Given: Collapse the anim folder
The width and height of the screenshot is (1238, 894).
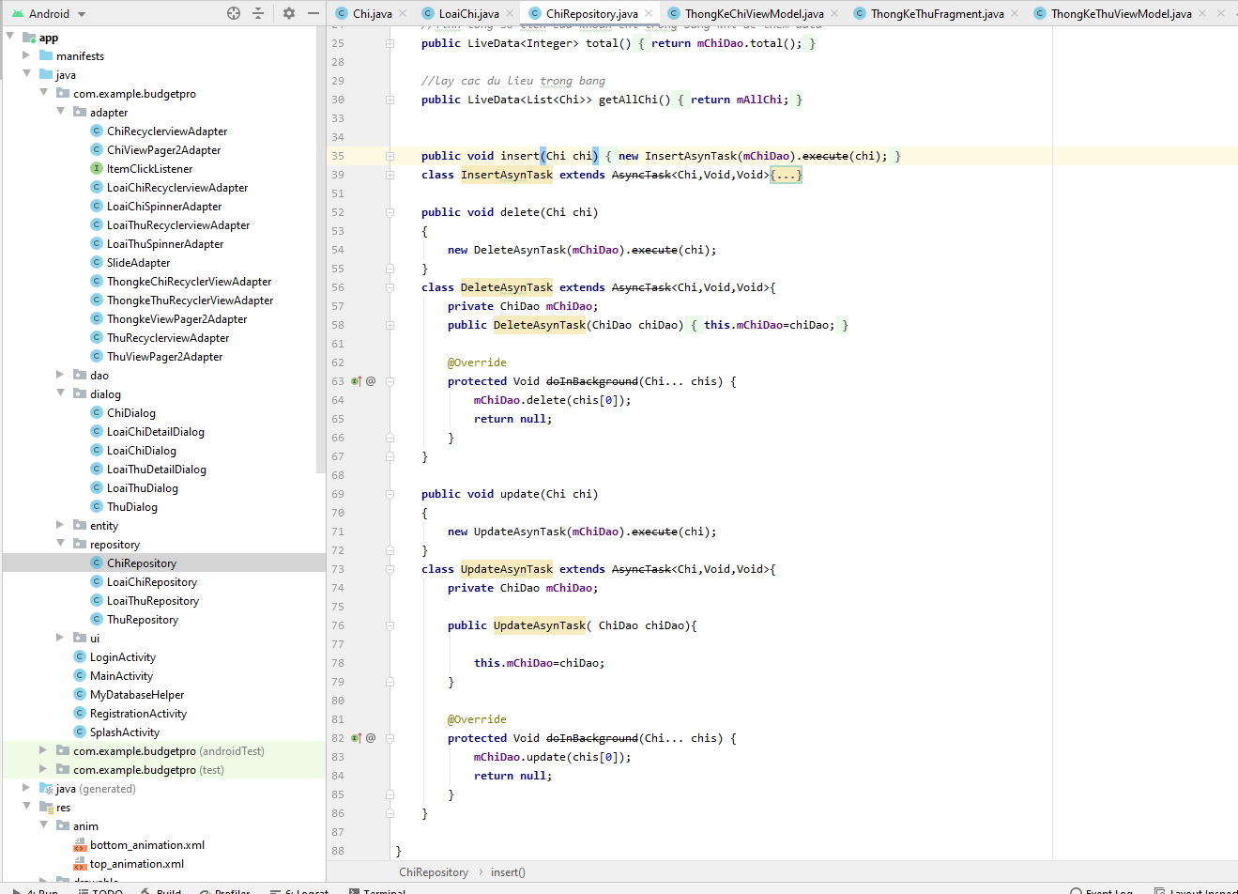Looking at the screenshot, I should click(43, 825).
